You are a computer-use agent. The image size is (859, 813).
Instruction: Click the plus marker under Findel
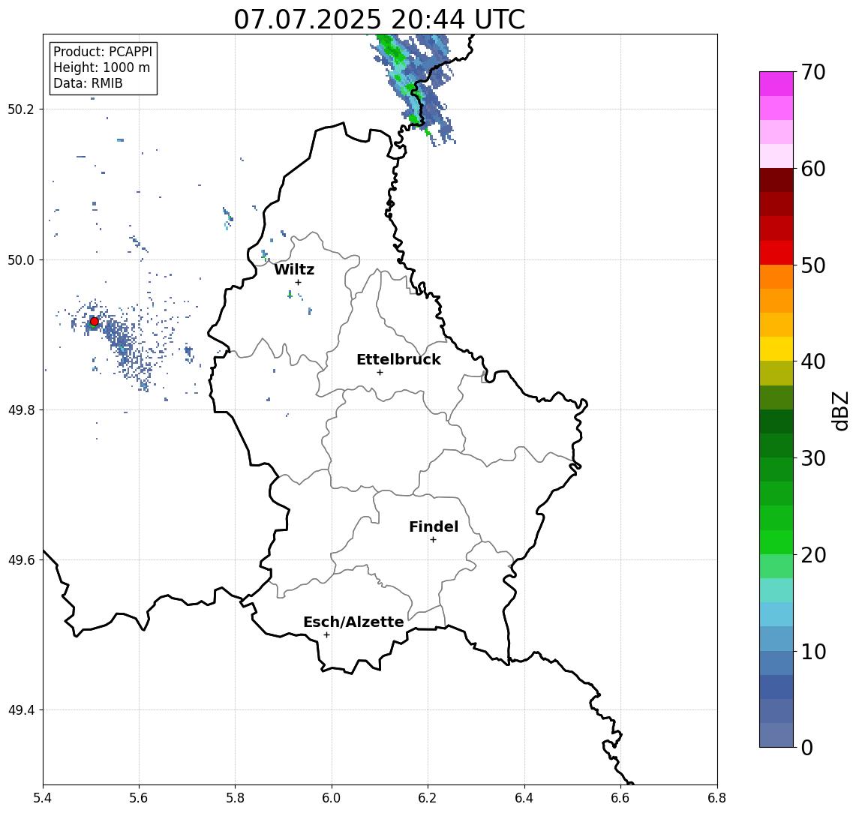pyautogui.click(x=433, y=540)
